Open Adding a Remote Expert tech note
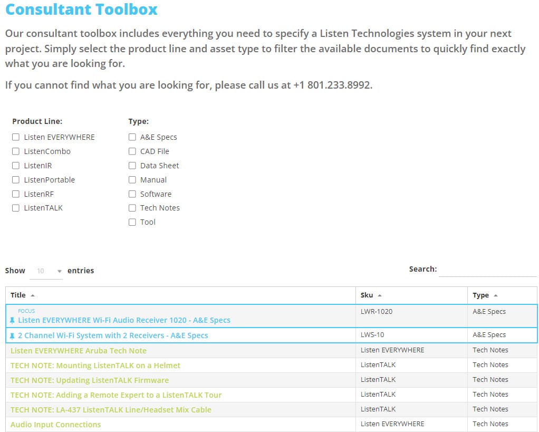This screenshot has width=539, height=432. [x=116, y=395]
